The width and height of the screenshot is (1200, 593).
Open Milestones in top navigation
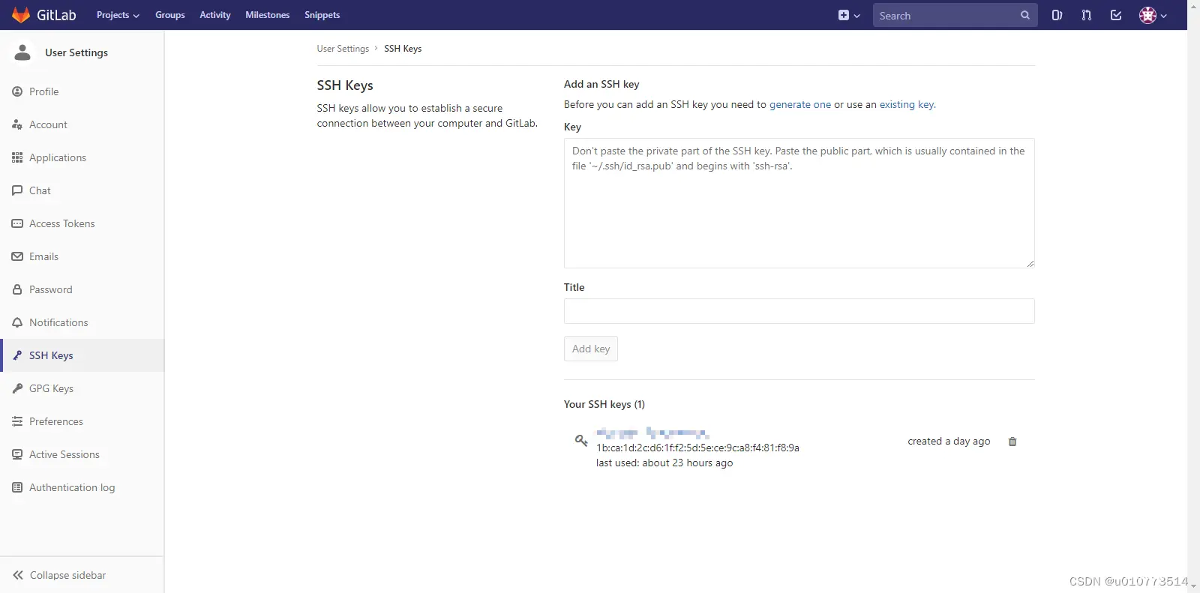pos(268,15)
